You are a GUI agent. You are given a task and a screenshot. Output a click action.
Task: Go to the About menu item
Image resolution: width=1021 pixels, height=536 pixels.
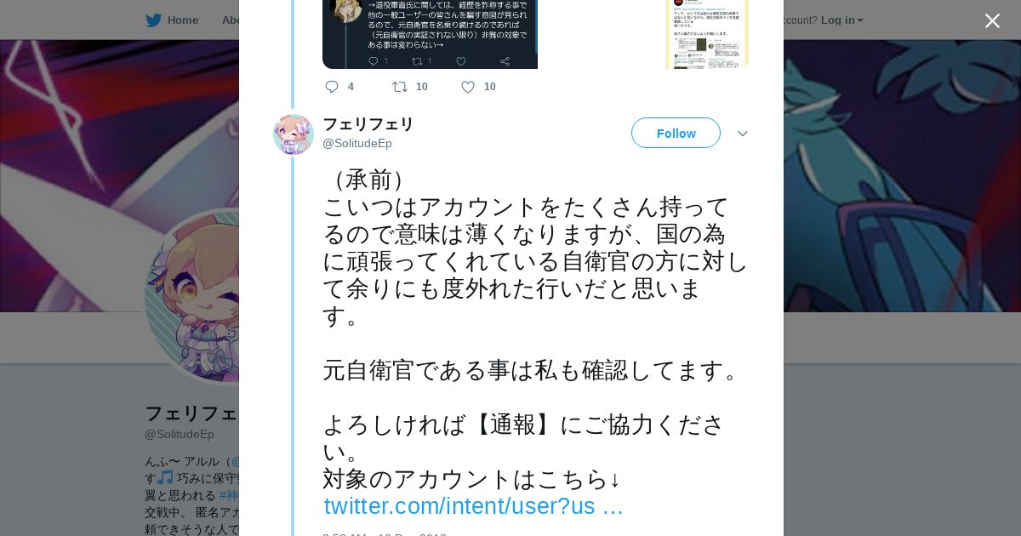tap(231, 20)
